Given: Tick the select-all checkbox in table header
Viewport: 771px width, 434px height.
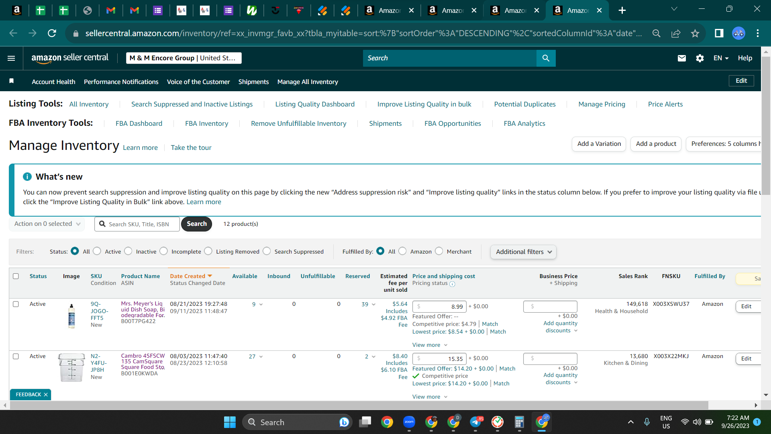Looking at the screenshot, I should point(16,276).
